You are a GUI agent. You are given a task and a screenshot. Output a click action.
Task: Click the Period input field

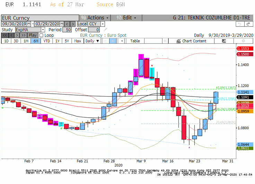pos(67,30)
